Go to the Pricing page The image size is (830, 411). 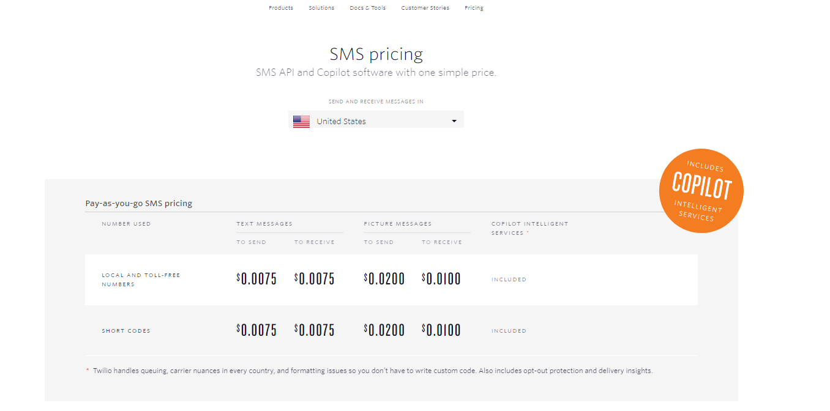coord(474,8)
